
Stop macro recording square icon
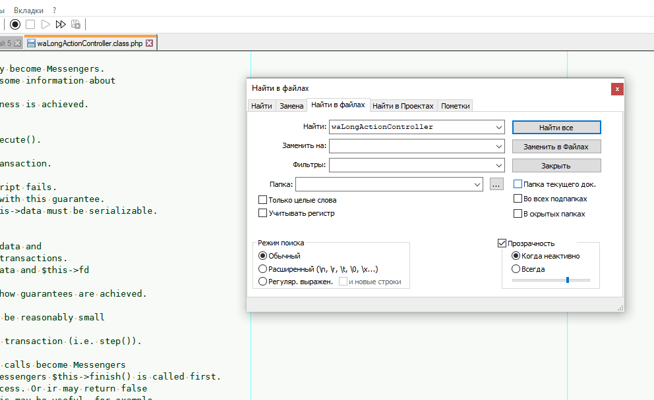(x=30, y=24)
